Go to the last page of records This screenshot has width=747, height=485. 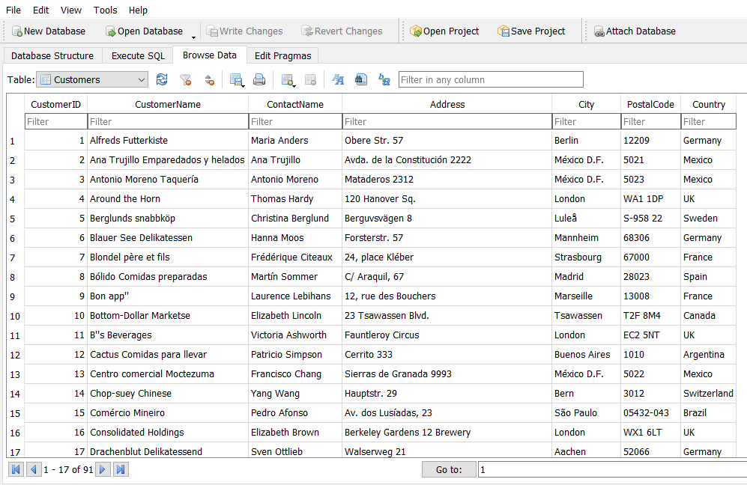click(x=121, y=470)
